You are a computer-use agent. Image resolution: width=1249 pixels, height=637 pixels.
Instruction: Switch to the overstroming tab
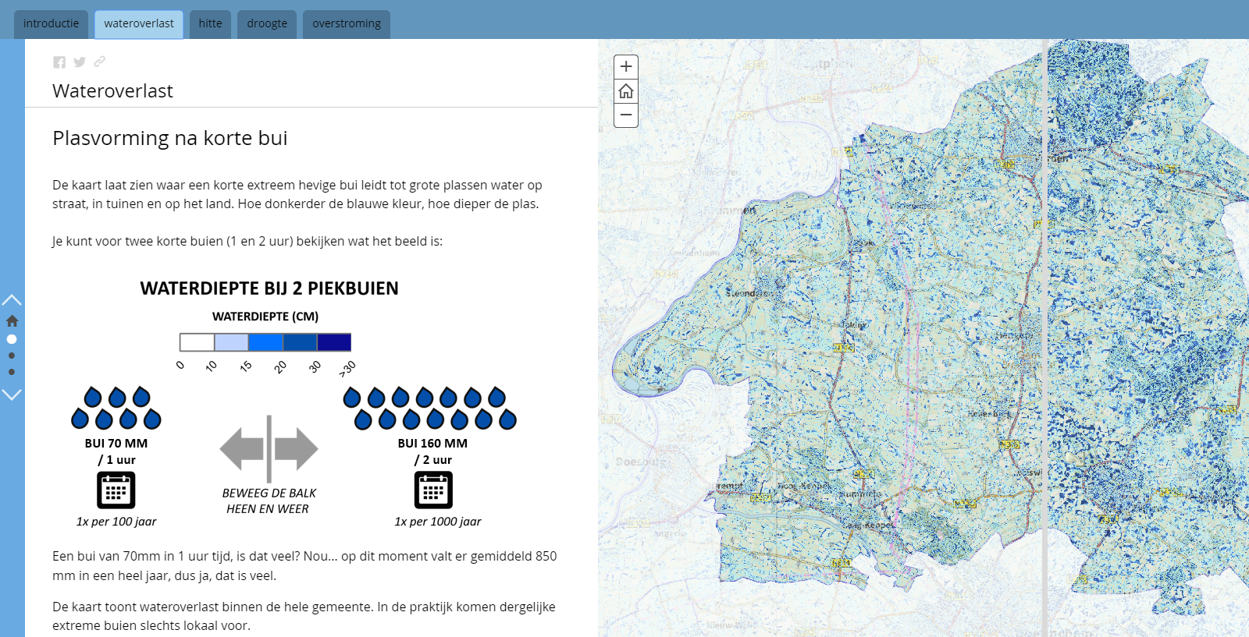347,24
